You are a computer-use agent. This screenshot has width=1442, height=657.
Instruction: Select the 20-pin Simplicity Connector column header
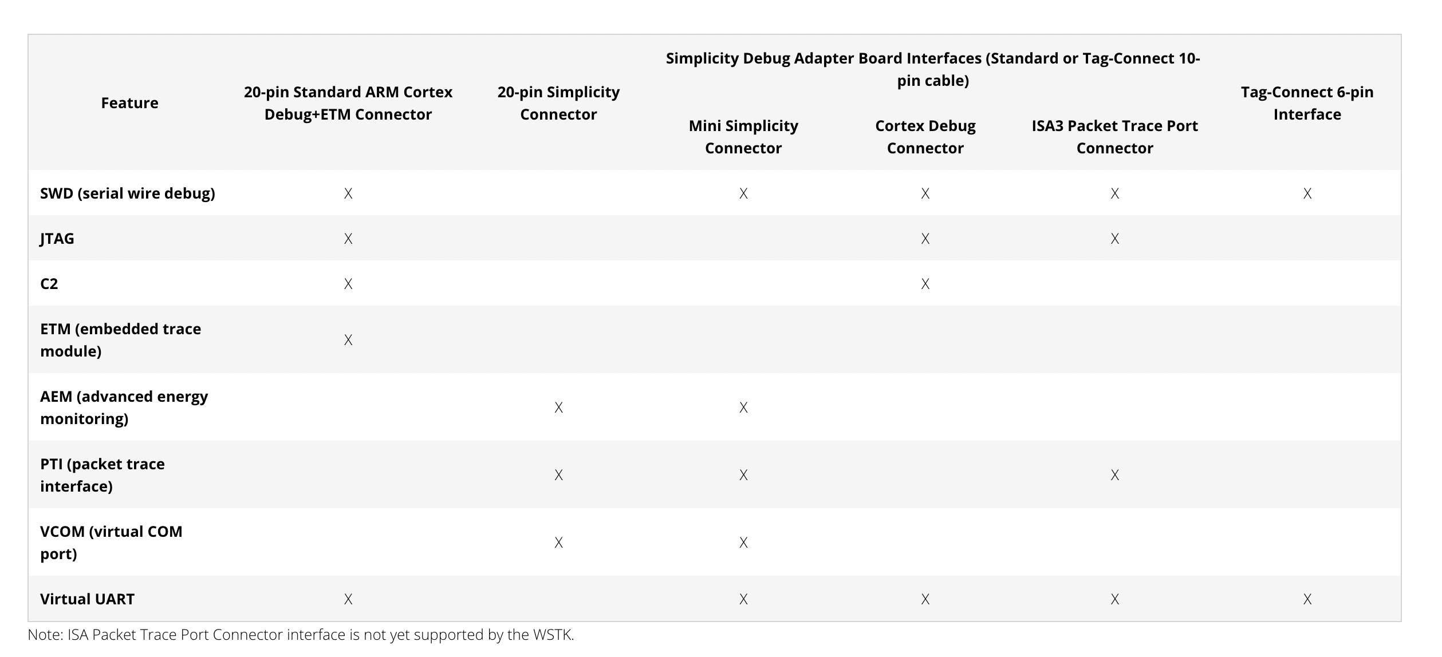[558, 103]
